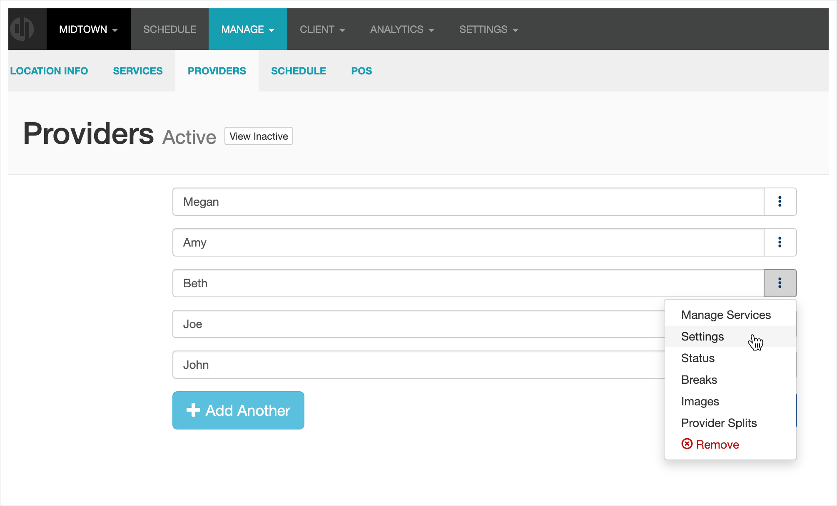
Task: Choose Provider Splits in context menu
Action: (x=719, y=423)
